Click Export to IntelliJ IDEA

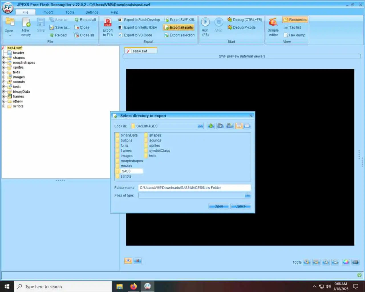[137, 27]
